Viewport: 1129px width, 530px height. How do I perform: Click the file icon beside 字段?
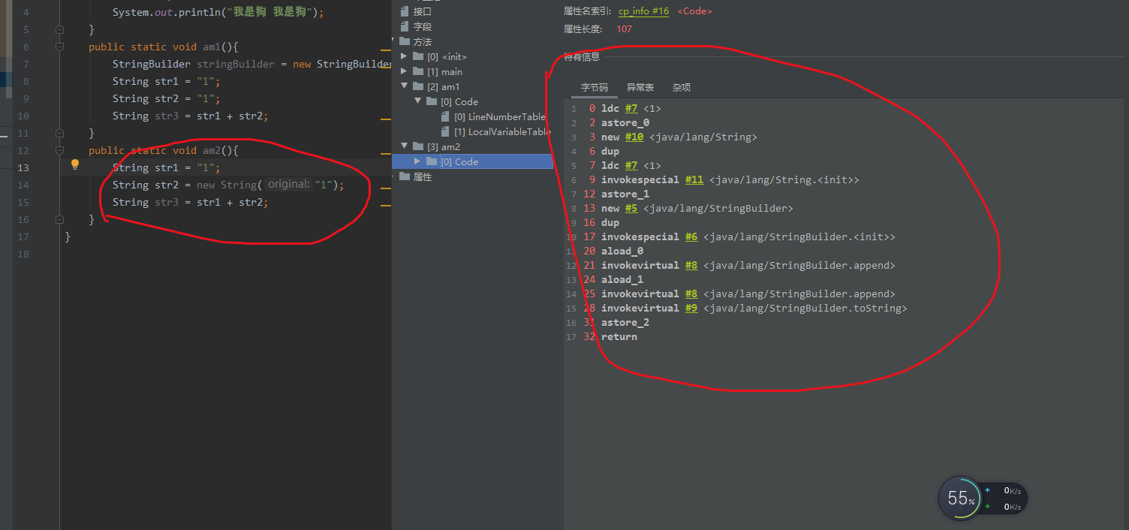coord(405,26)
